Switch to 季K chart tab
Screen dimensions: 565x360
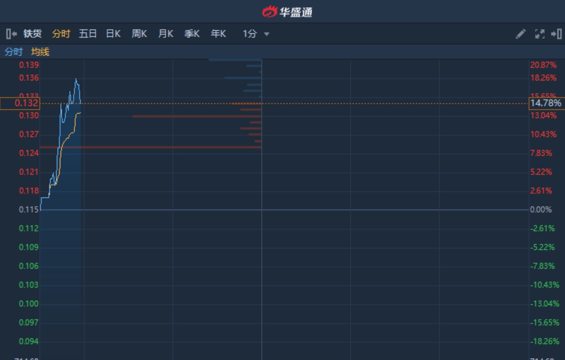click(x=192, y=34)
